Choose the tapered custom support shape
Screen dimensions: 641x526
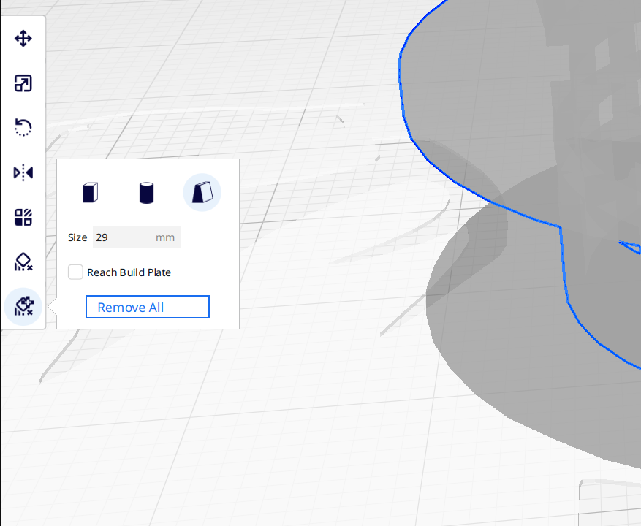click(x=202, y=192)
